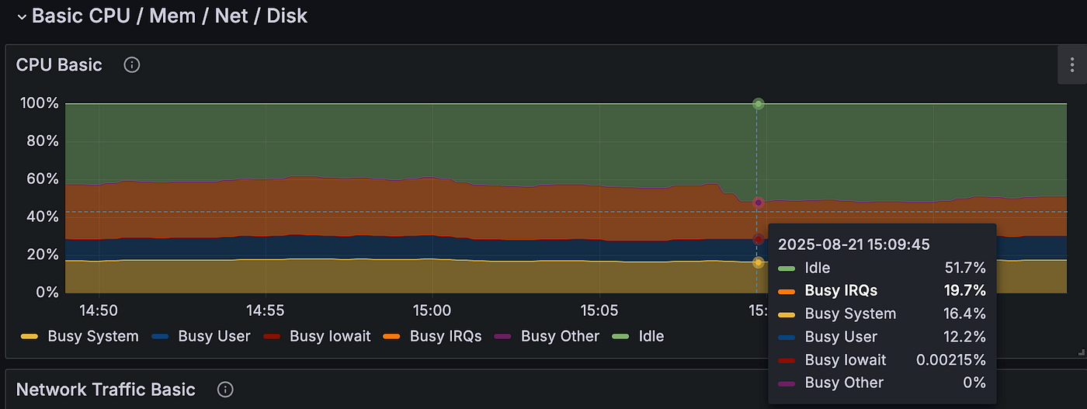
Task: Click the Busy System label in the tooltip
Action: click(850, 314)
